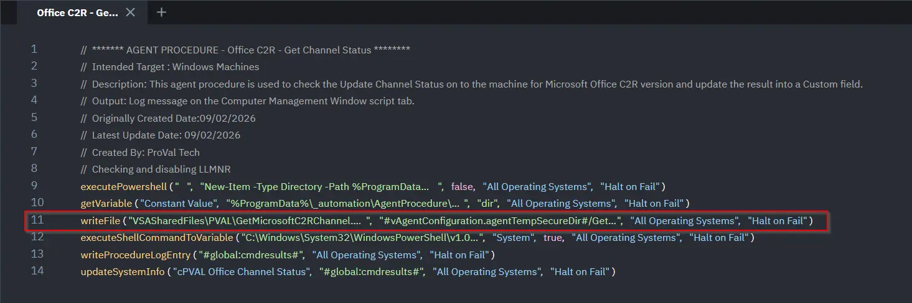This screenshot has width=912, height=303.
Task: Select the updateSystemInfo command on line 14
Action: pos(122,271)
